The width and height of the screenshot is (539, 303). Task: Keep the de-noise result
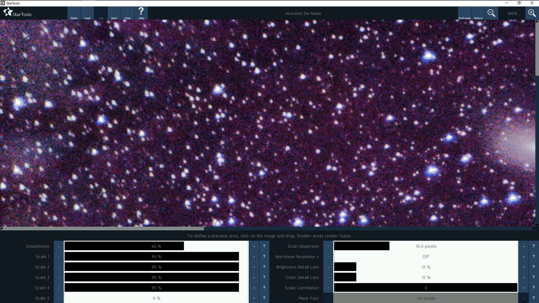point(128,13)
